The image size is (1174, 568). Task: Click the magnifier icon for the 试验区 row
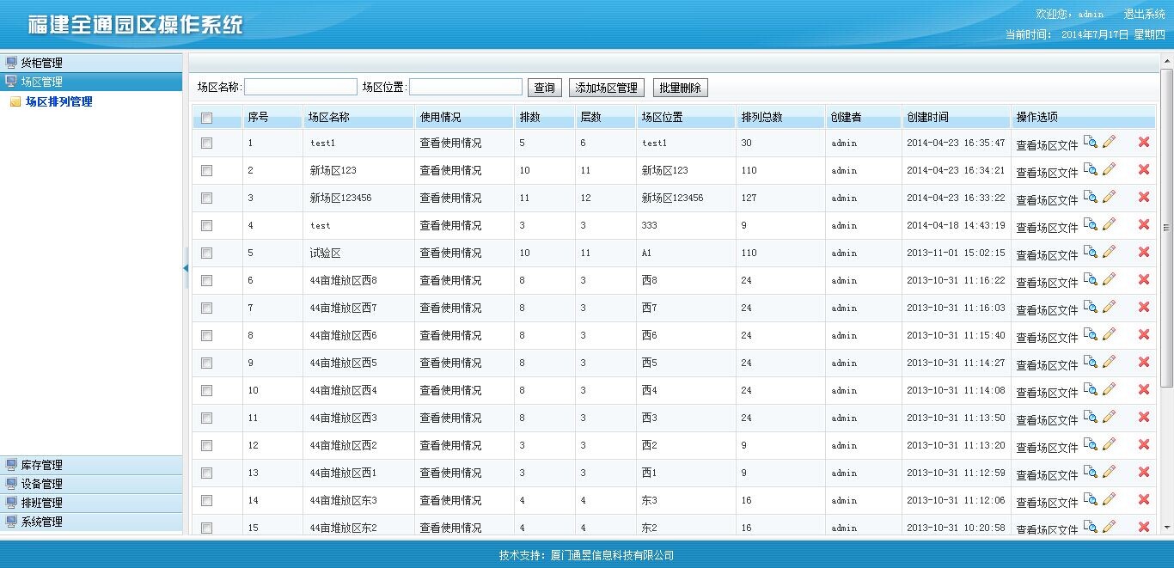(x=1090, y=253)
